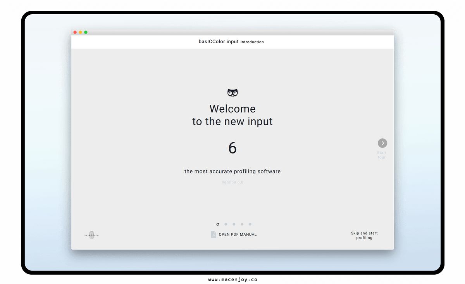
Task: Click "the most accurate profiling software" text
Action: pos(232,171)
